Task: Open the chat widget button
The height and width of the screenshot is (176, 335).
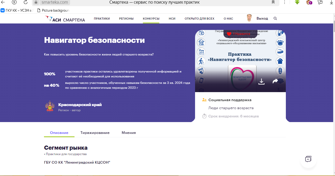Action: click(x=308, y=159)
